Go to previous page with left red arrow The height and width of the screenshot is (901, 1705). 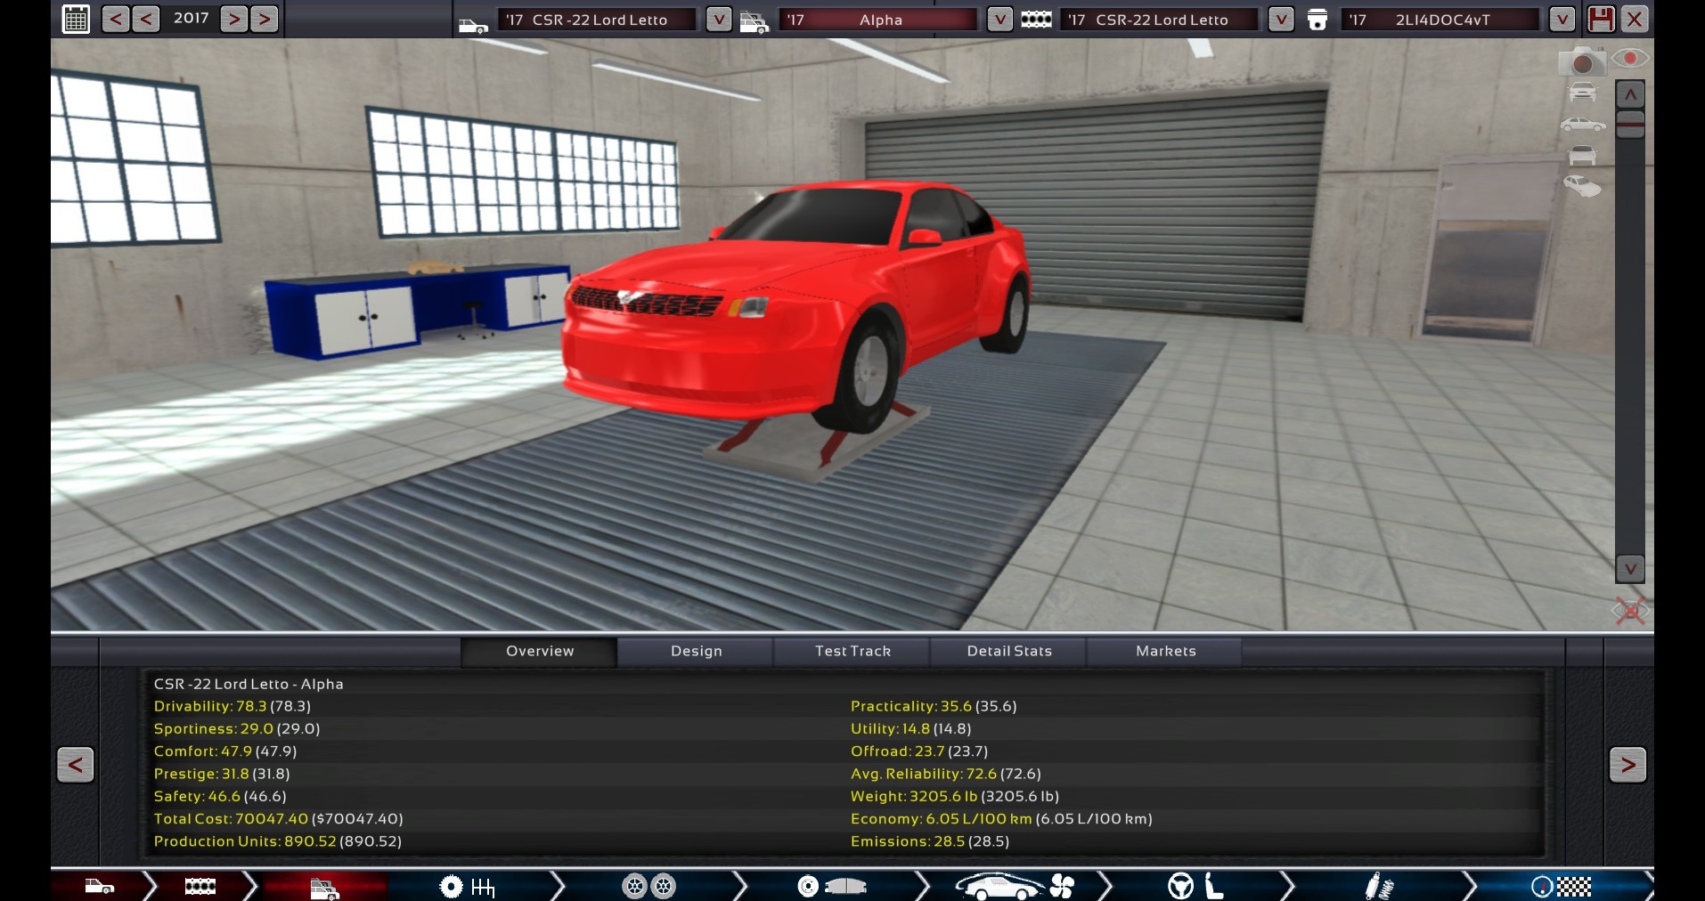[x=75, y=765]
